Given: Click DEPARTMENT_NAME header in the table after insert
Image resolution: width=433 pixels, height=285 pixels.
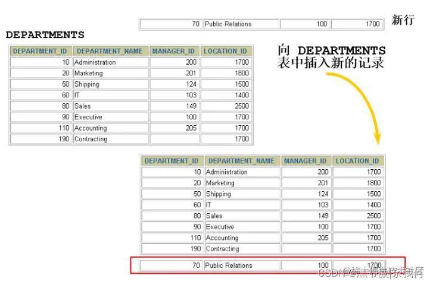Looking at the screenshot, I should [x=241, y=161].
